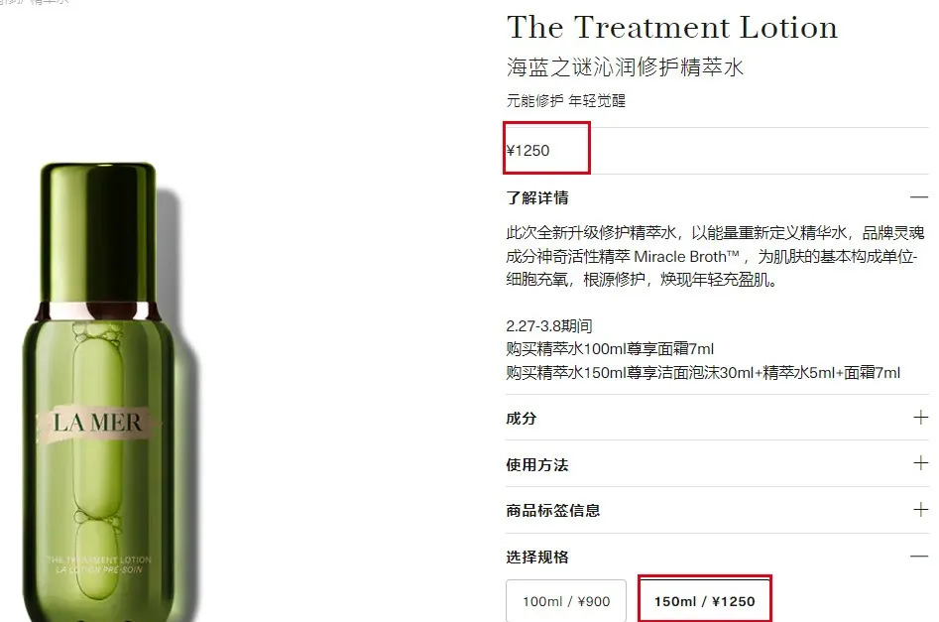
Task: Click the 选择规格 heading
Action: point(537,558)
